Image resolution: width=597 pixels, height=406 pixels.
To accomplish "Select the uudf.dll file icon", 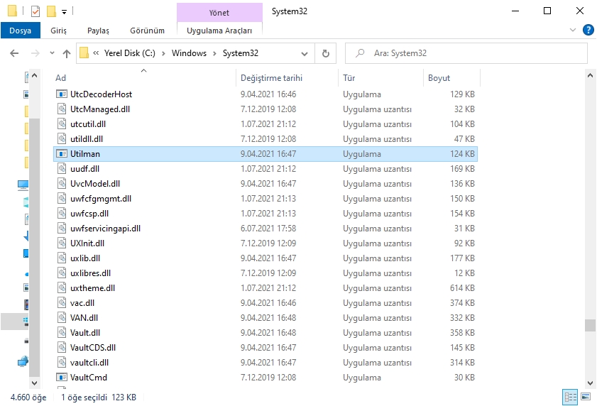I will 62,169.
